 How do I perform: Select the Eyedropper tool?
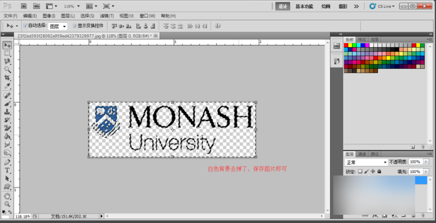tap(7, 86)
